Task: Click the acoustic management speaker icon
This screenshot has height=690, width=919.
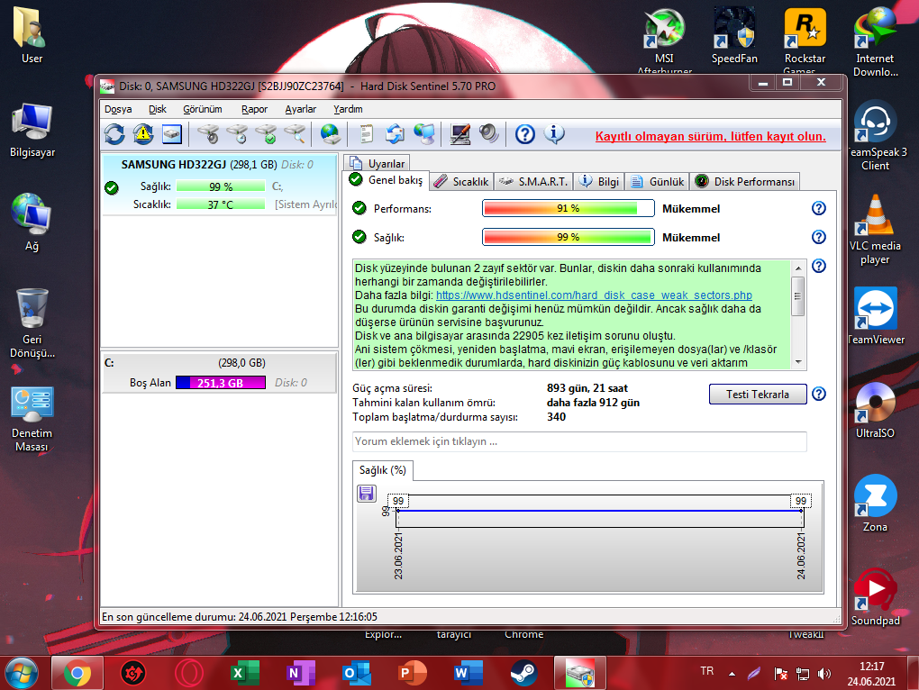Action: pyautogui.click(x=489, y=133)
